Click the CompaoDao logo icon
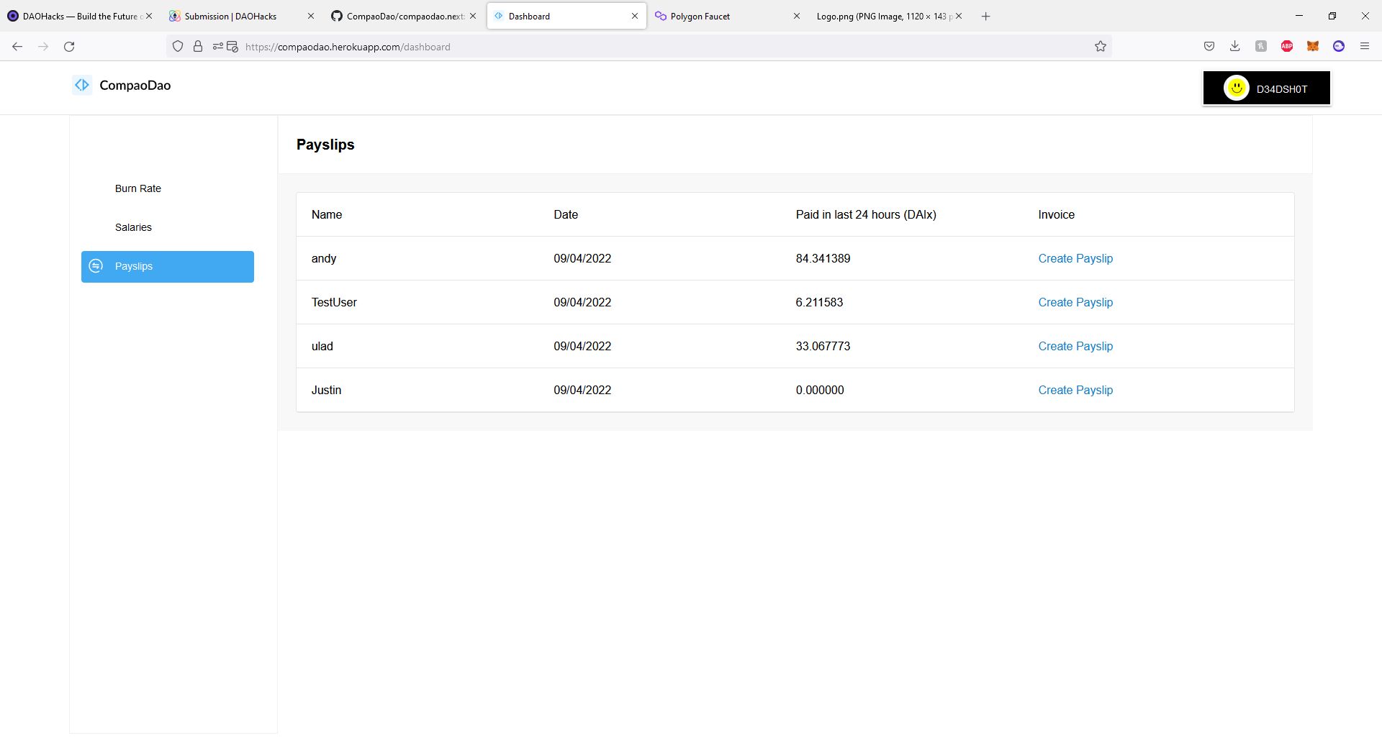 coord(82,85)
